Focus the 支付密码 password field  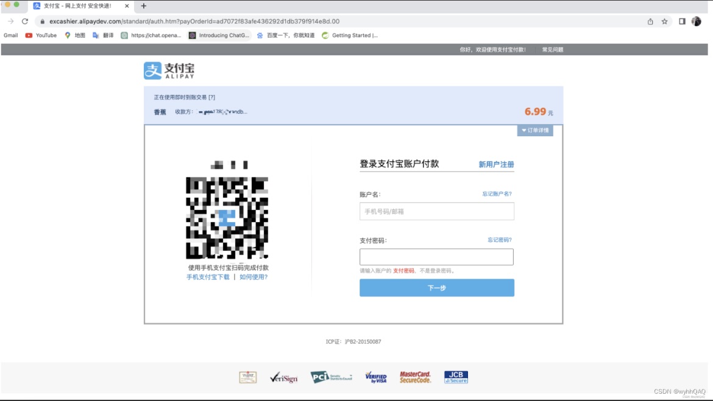(x=436, y=257)
